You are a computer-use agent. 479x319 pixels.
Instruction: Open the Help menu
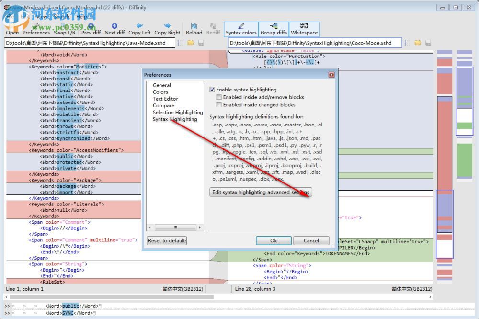[x=82, y=16]
